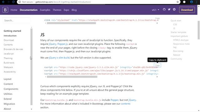Open Download in the sidebar list
The image size is (200, 112).
coord(9,40)
